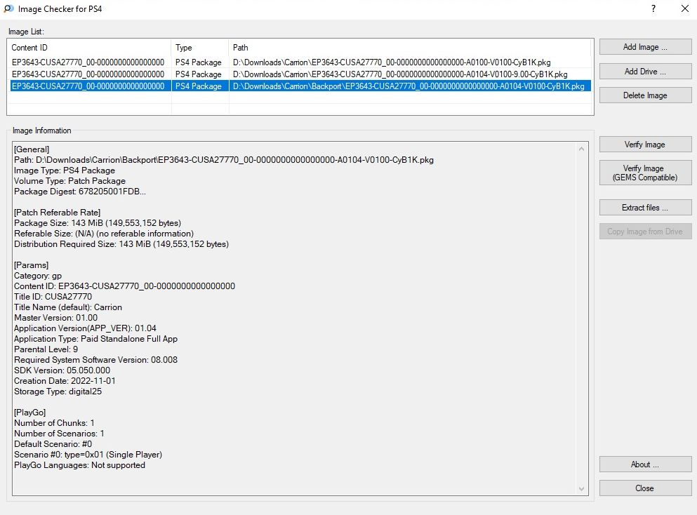Click the Verify Image button
Viewport: 697px width, 515px height.
[x=645, y=145]
